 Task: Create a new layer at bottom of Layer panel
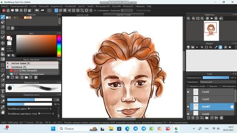point(188,118)
